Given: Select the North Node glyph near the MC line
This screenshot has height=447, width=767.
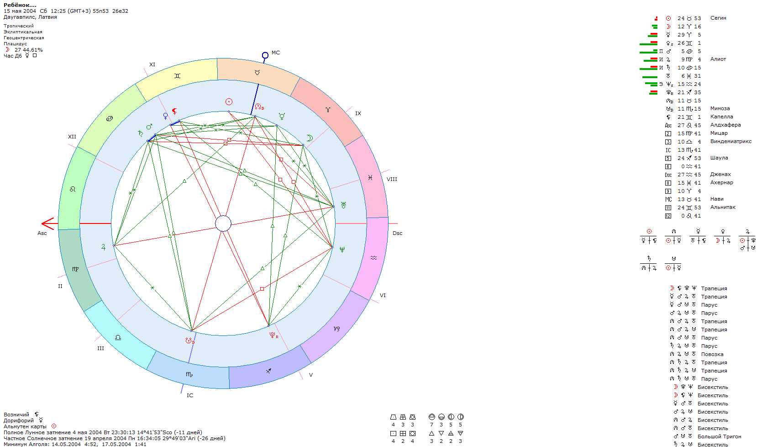Looking at the screenshot, I should point(259,107).
